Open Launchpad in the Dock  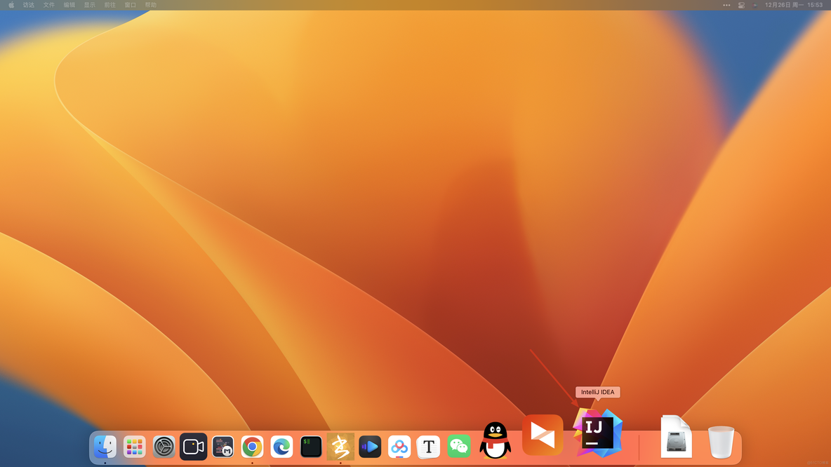(x=135, y=447)
